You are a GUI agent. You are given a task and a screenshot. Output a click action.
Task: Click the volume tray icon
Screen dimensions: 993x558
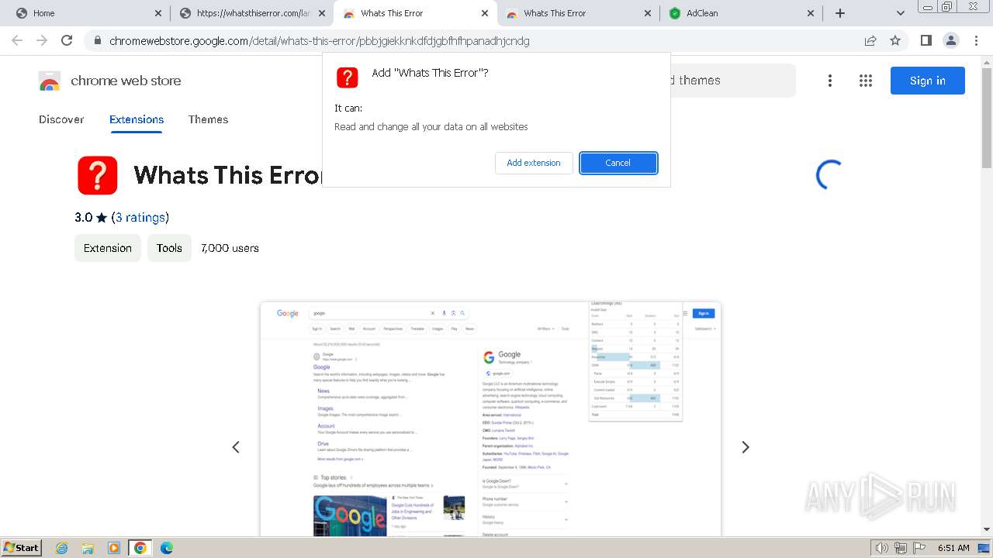[x=883, y=548]
